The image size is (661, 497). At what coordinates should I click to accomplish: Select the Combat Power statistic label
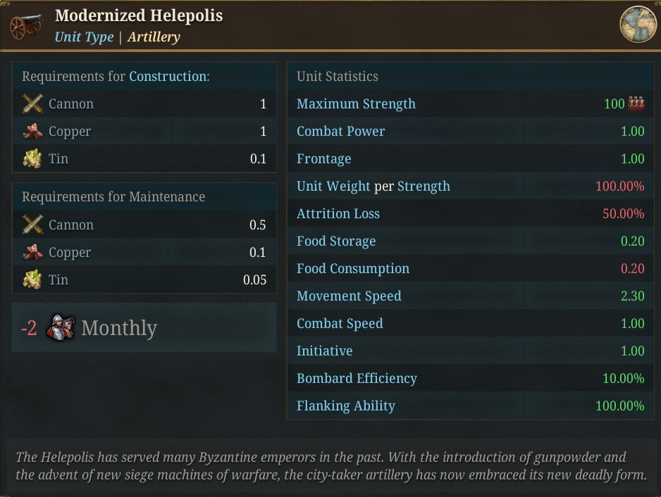(340, 132)
